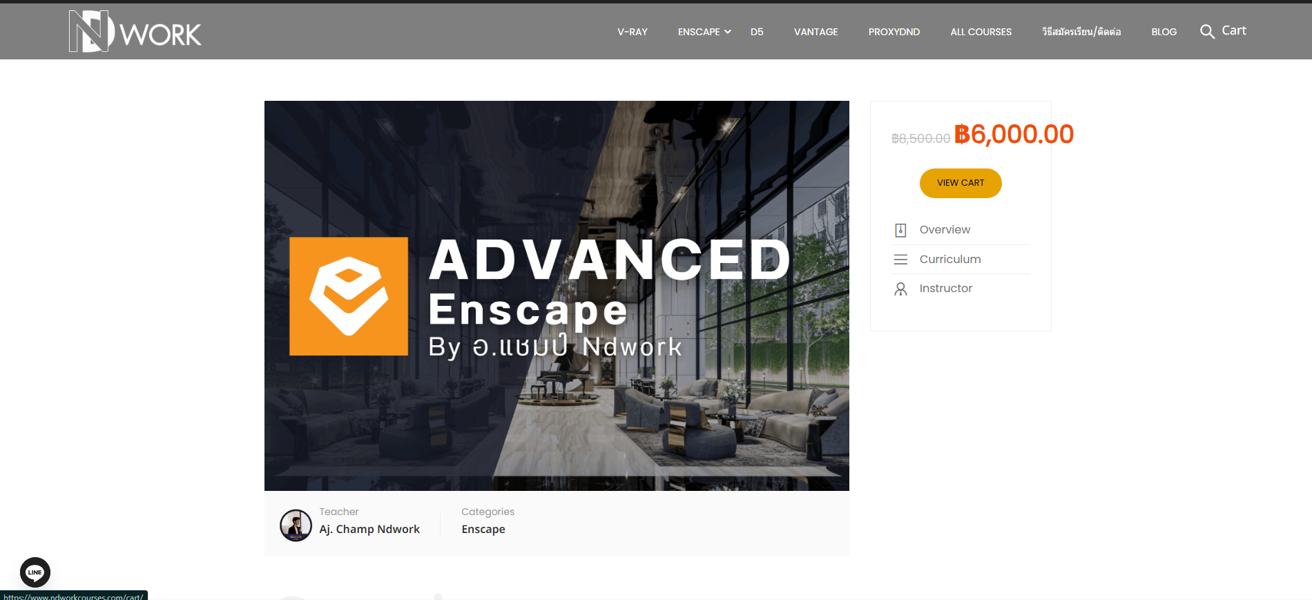This screenshot has height=600, width=1312.
Task: Expand the ENSCAPE dropdown arrow
Action: 728,32
